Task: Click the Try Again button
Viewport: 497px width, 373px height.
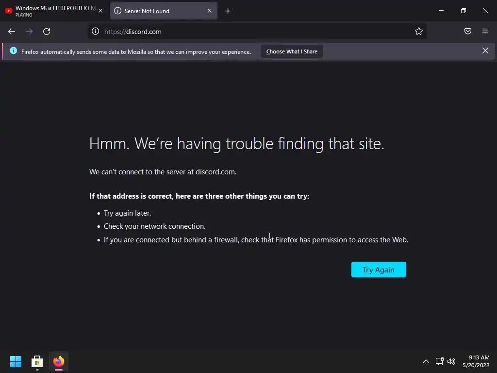Action: click(x=379, y=270)
